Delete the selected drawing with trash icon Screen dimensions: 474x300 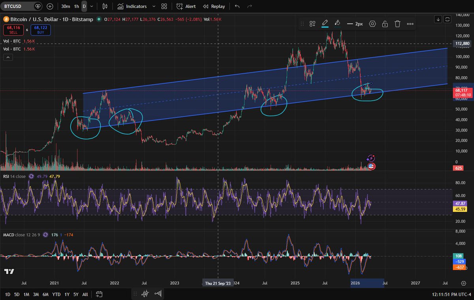coord(397,24)
